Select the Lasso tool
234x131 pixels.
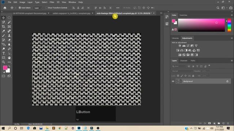3,22
